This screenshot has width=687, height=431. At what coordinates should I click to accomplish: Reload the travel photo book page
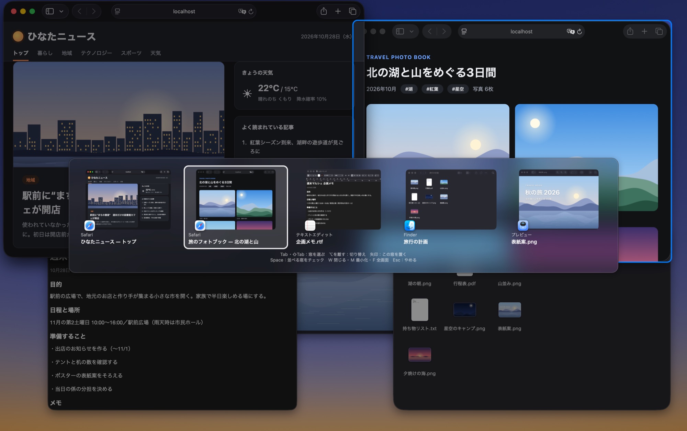[579, 32]
